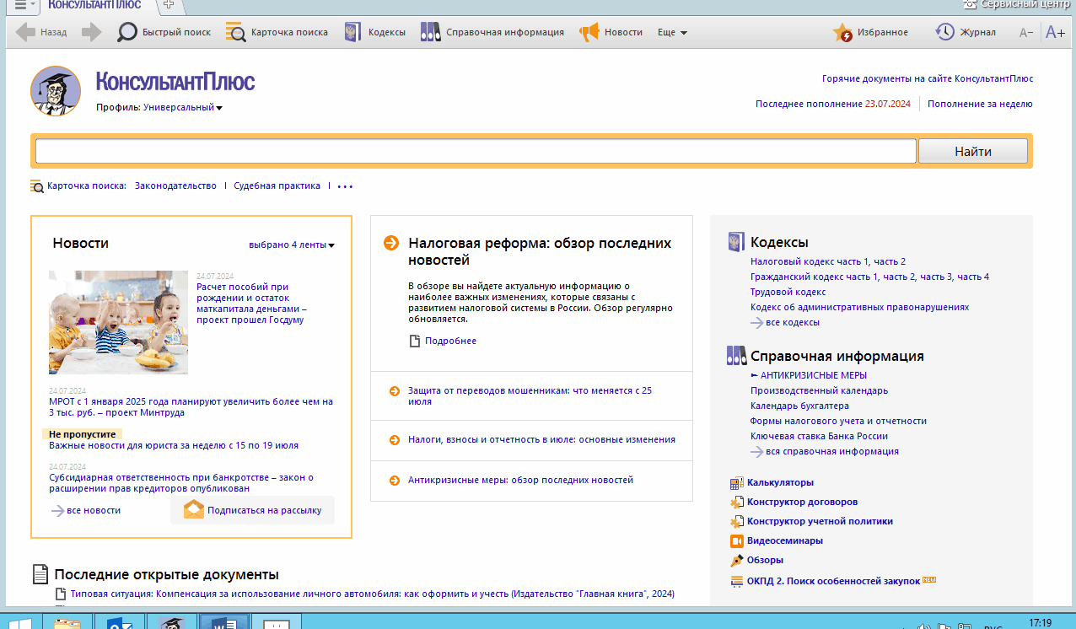Click the Кодексы panel book icon

point(736,243)
